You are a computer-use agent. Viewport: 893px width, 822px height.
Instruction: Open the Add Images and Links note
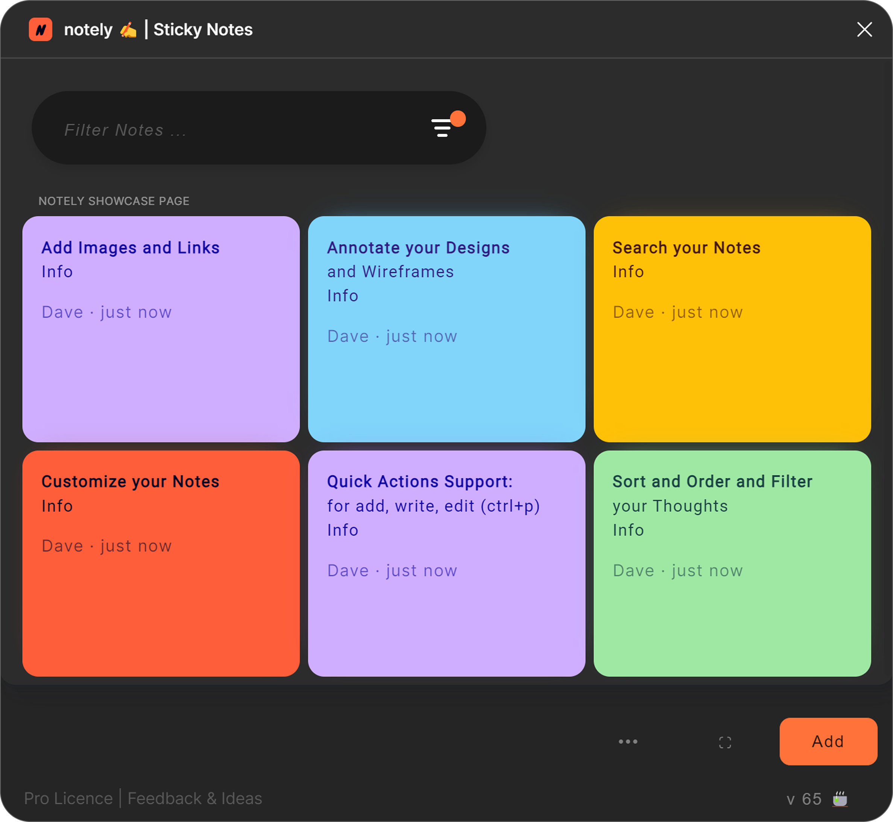(161, 329)
